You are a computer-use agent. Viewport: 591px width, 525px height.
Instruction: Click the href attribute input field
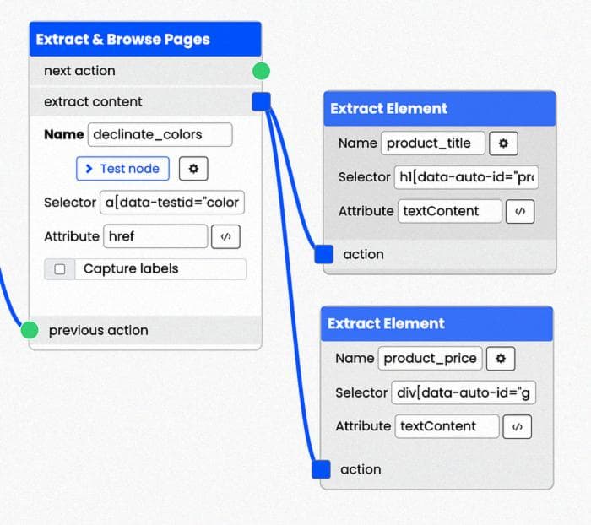[x=155, y=236]
